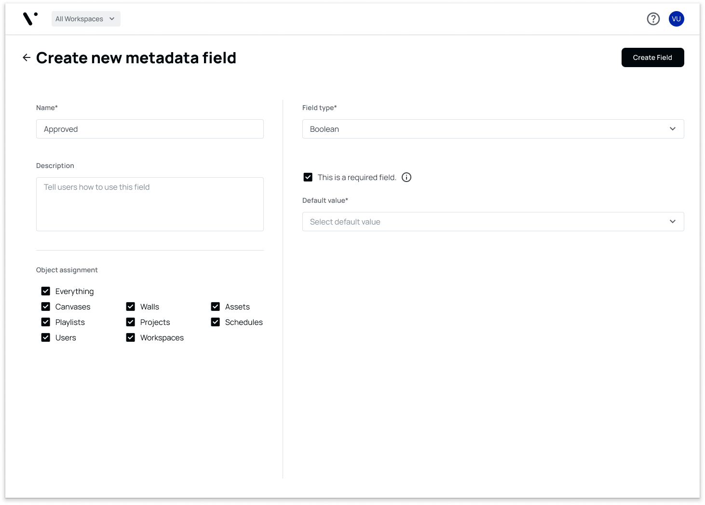Open the help question mark icon
This screenshot has width=705, height=505.
point(653,19)
